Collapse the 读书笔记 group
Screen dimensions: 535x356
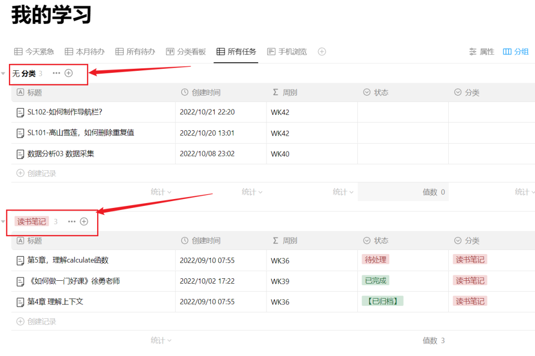pyautogui.click(x=3, y=222)
